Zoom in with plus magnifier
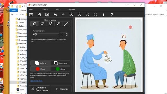Viewport: 167px width, 94px height. pyautogui.click(x=71, y=15)
